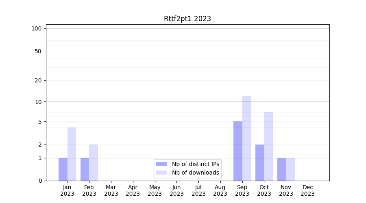The image size is (366, 203).
Task: Click the Mar 2023 x-axis label
Action: pyautogui.click(x=111, y=190)
